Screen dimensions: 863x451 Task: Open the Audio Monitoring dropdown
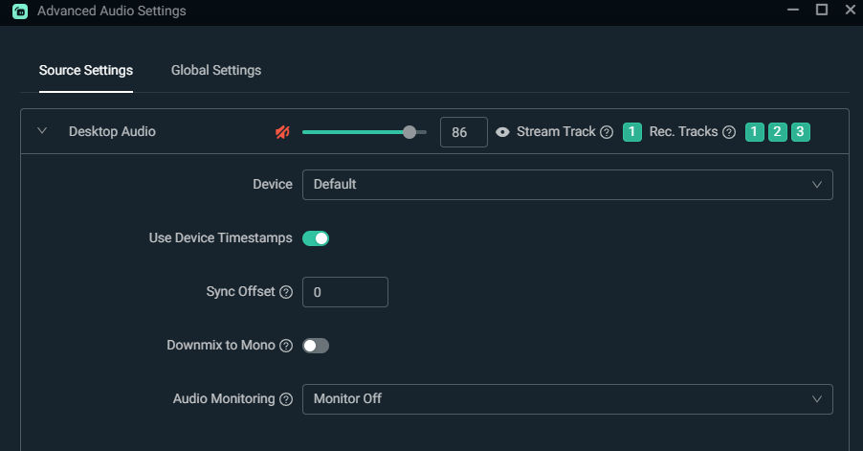coord(567,399)
